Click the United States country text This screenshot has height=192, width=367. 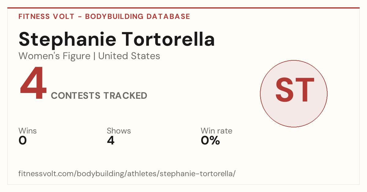point(129,56)
